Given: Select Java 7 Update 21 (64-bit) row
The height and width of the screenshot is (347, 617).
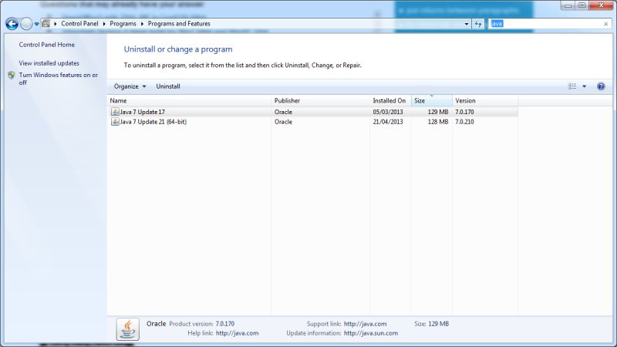Looking at the screenshot, I should (313, 122).
